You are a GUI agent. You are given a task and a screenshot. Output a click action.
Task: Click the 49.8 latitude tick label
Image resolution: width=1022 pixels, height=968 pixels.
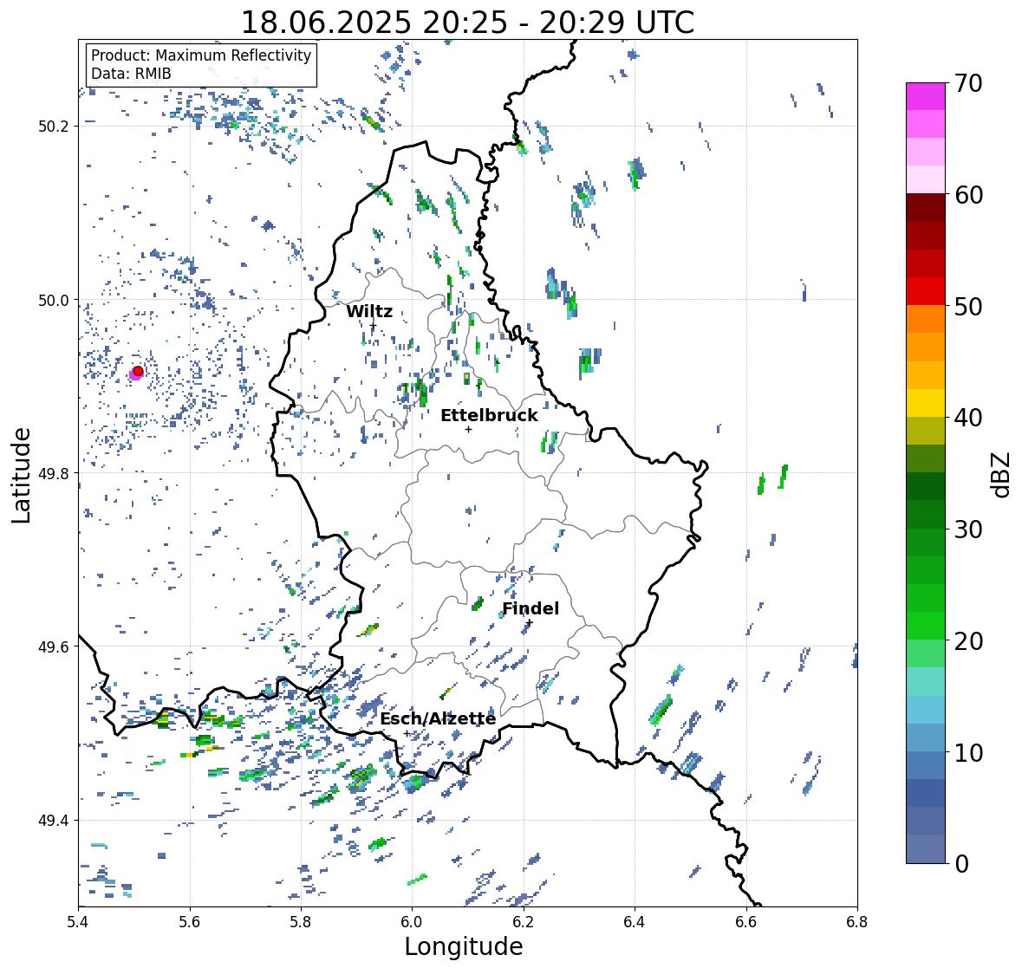[x=54, y=473]
